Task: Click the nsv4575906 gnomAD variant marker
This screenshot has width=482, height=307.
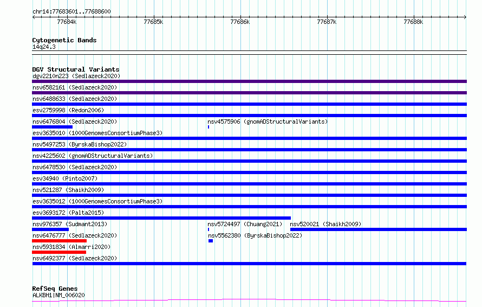Action: (x=209, y=127)
